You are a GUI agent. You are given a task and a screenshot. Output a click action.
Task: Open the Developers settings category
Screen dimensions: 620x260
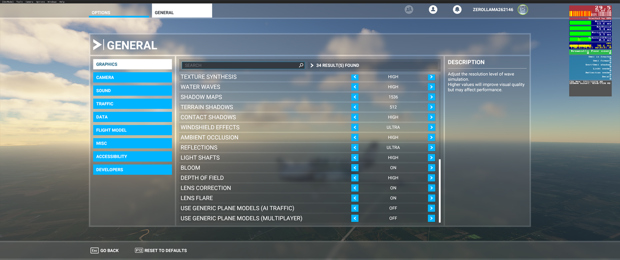click(x=132, y=170)
